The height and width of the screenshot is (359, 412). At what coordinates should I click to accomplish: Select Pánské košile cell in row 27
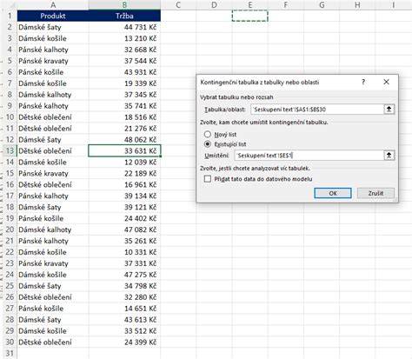[x=53, y=309]
